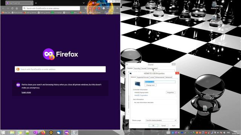Click the monitor device icon in Properties
The width and height of the screenshot is (241, 135).
pos(137,84)
